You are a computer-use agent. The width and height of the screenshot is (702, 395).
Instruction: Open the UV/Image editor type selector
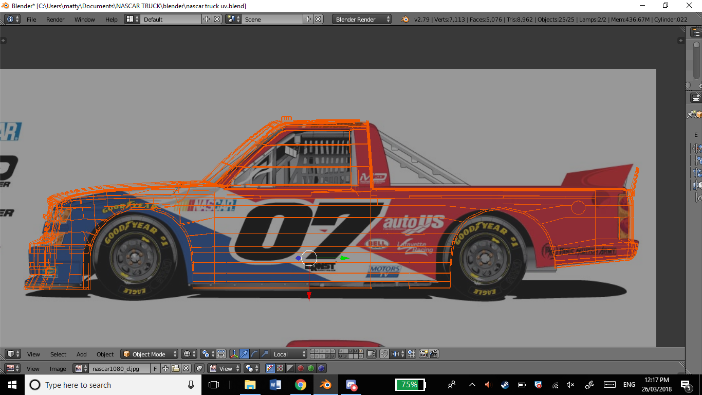tap(12, 368)
